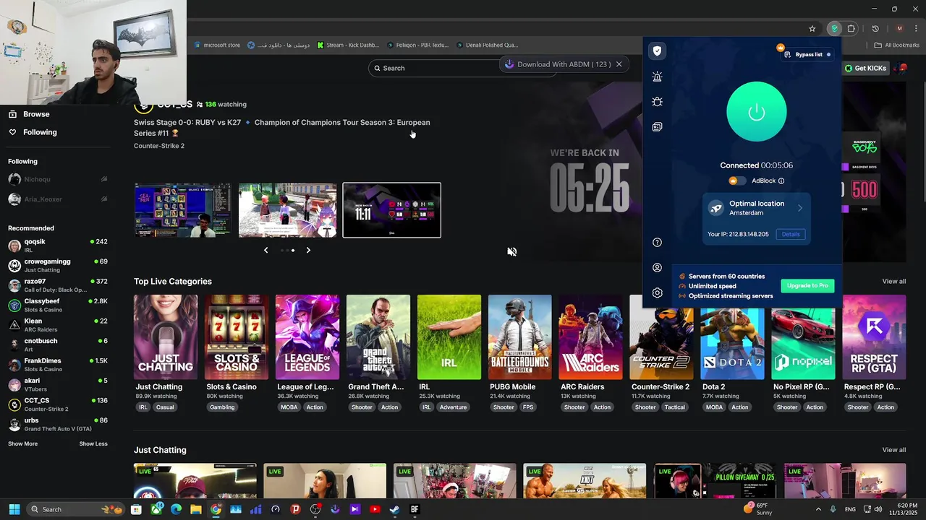Open the Slots & Casino category card
The height and width of the screenshot is (520, 926).
coord(237,337)
